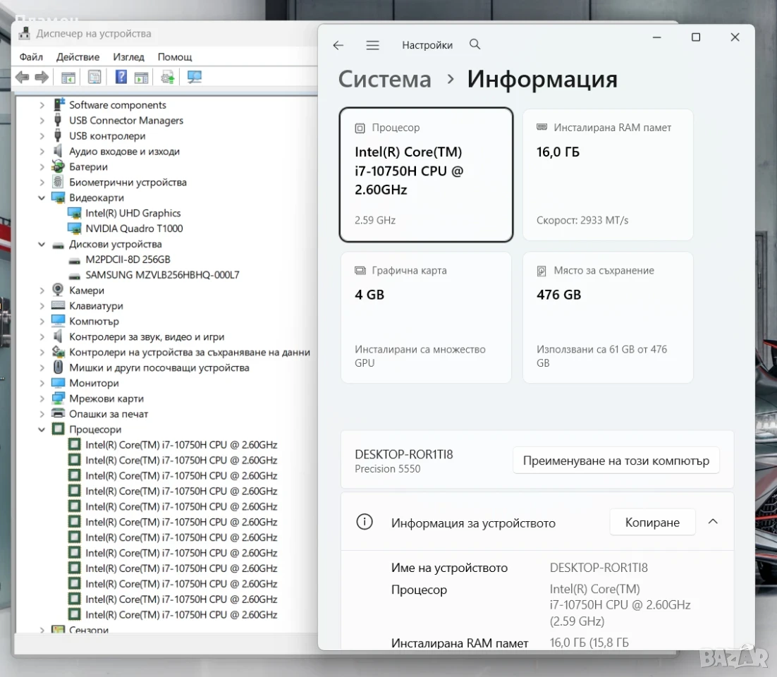Click the Help question-mark toolbar icon
Viewport: 777px width, 677px height.
[121, 77]
